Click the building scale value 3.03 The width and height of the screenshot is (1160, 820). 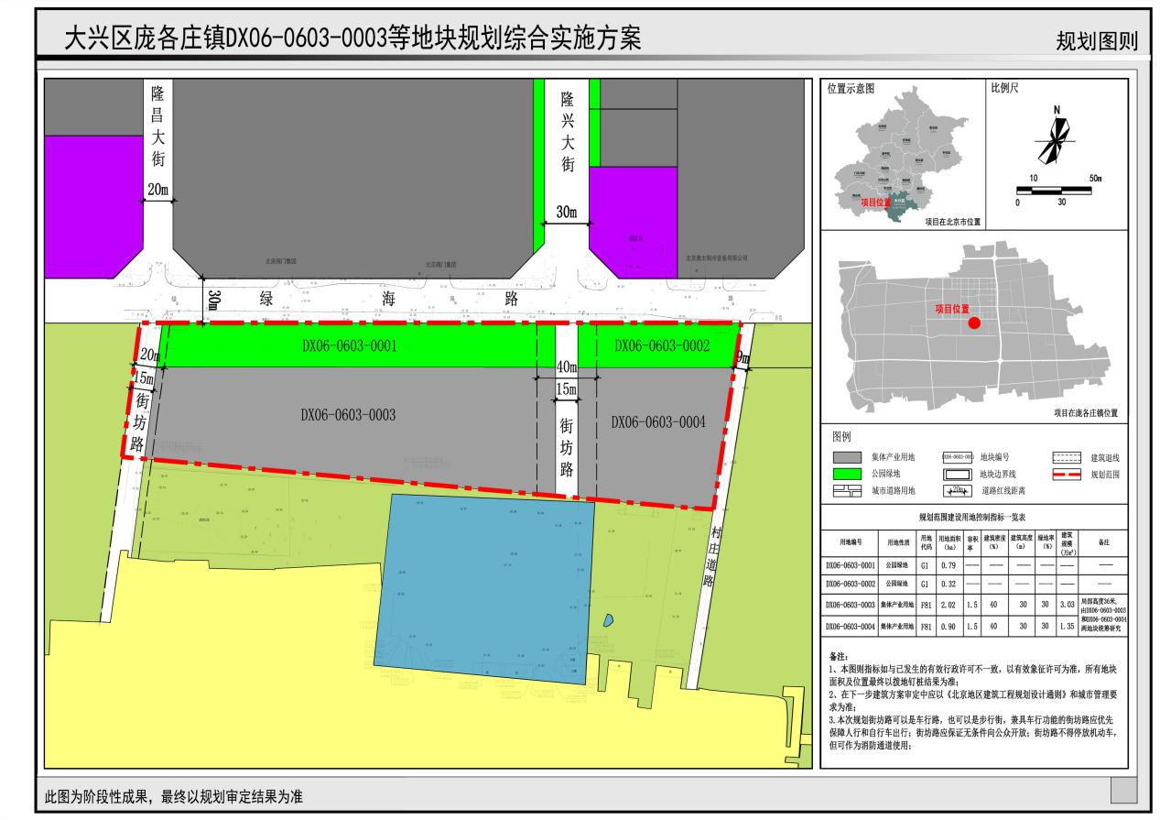(x=1068, y=604)
